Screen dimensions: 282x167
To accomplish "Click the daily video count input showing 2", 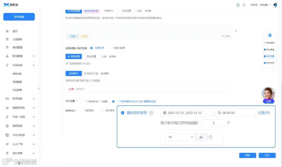I will (x=214, y=123).
